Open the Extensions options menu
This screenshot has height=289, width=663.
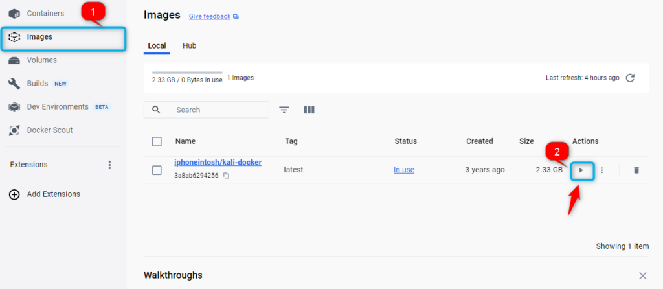(x=109, y=165)
